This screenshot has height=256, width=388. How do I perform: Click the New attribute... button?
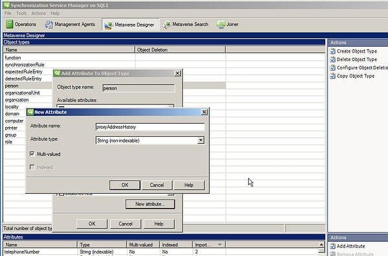150,204
